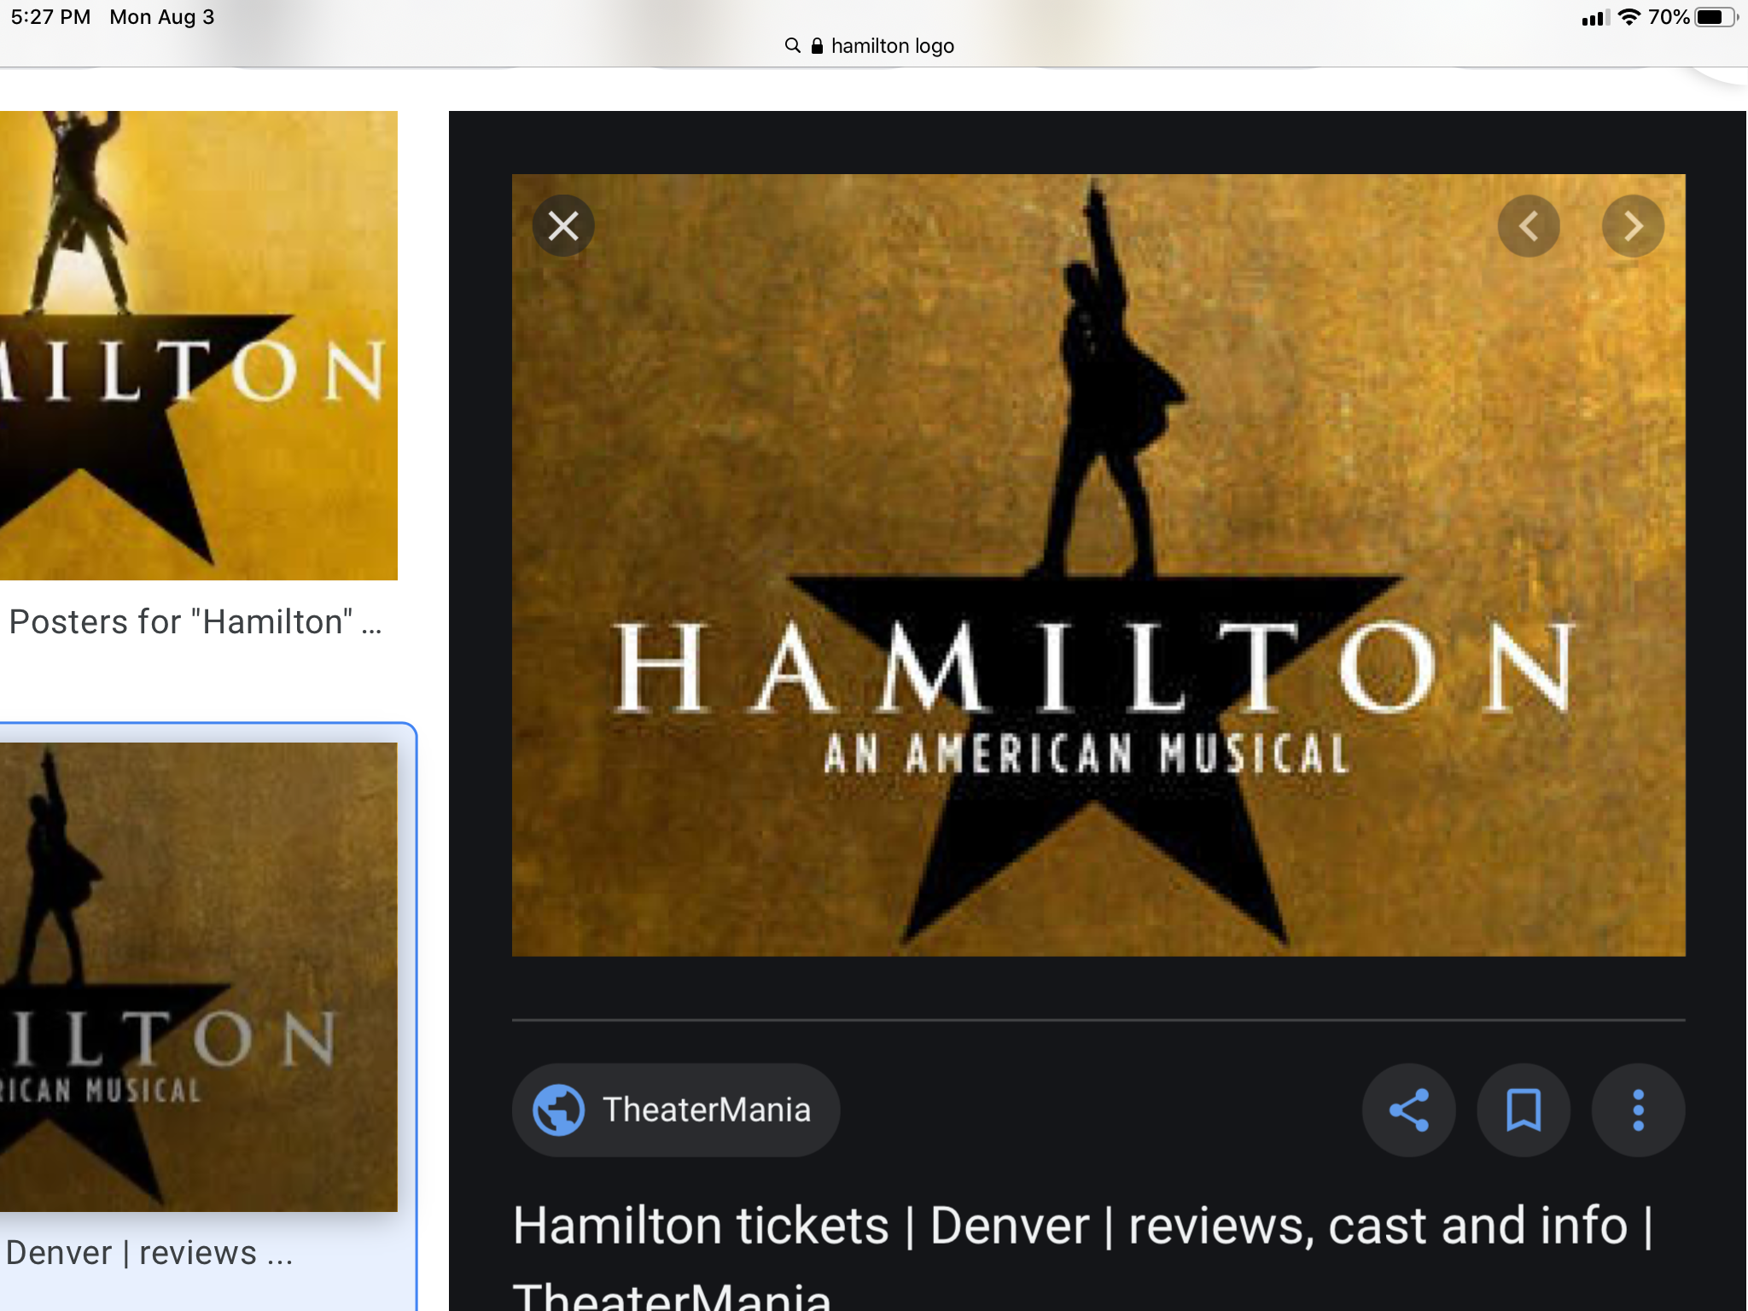Tap the 70% battery percentage text
Screen dimensions: 1748x1311
tap(1669, 17)
